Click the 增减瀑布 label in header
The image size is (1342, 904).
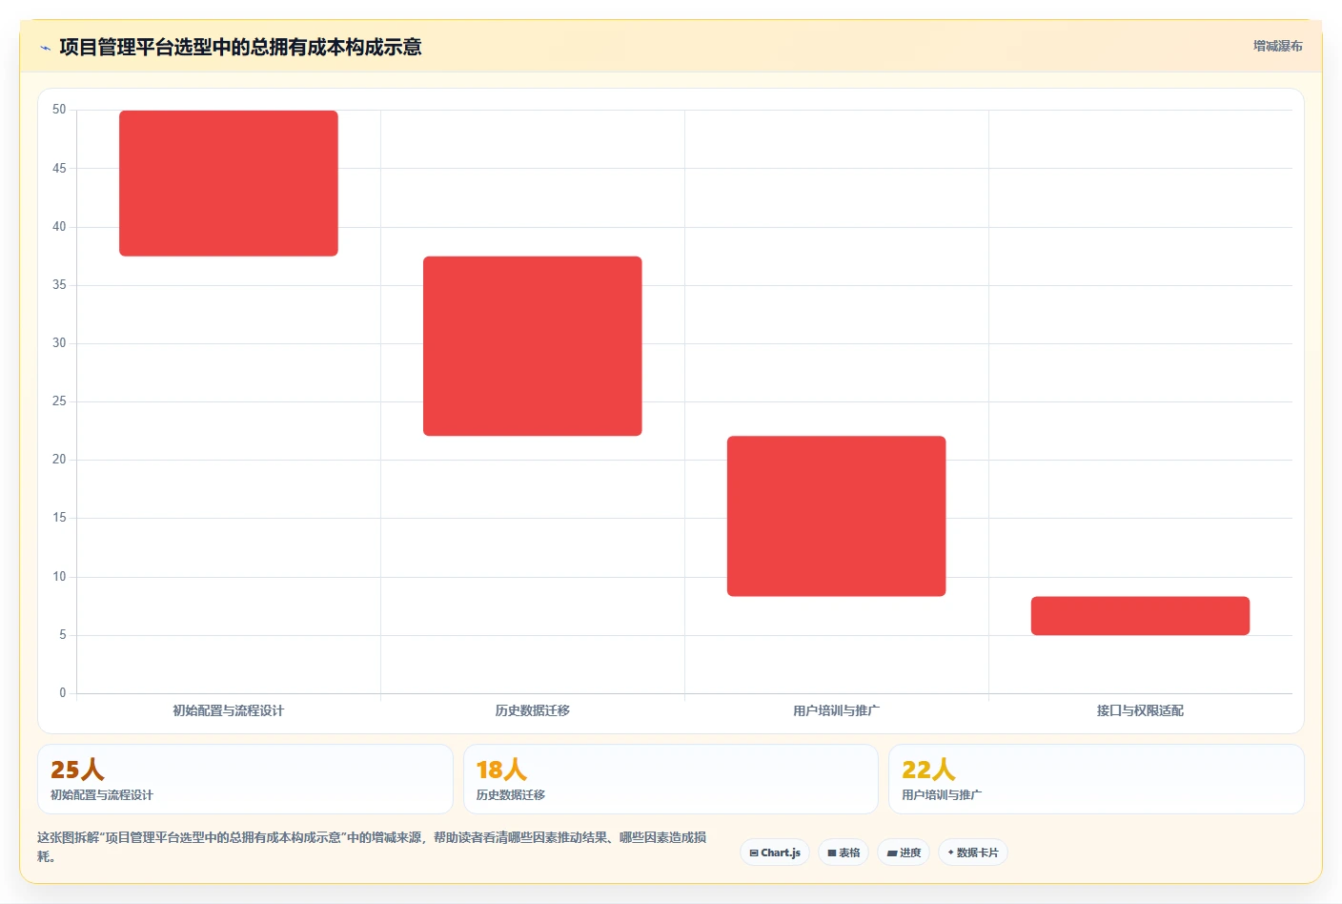(x=1277, y=46)
